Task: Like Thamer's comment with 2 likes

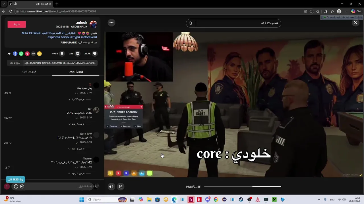Action: [9, 167]
